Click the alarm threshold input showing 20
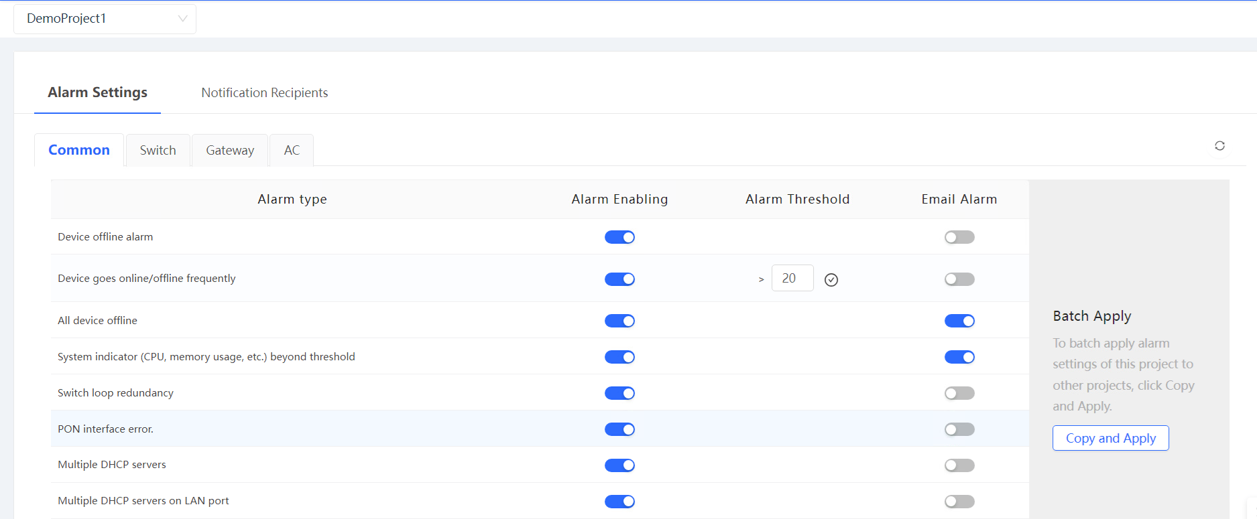Image resolution: width=1257 pixels, height=519 pixels. (x=792, y=279)
